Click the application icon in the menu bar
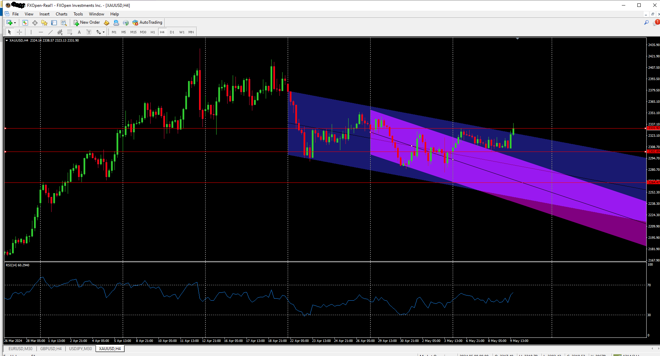 pos(7,14)
